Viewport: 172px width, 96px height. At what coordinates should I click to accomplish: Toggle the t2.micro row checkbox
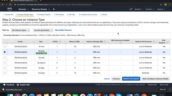(5, 52)
